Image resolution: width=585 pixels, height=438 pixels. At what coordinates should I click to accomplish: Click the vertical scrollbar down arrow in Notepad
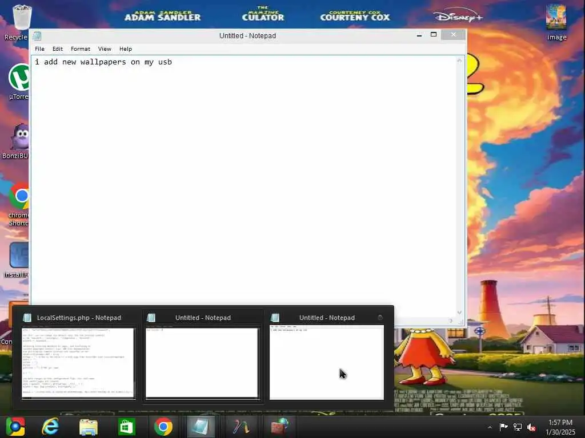(x=460, y=313)
